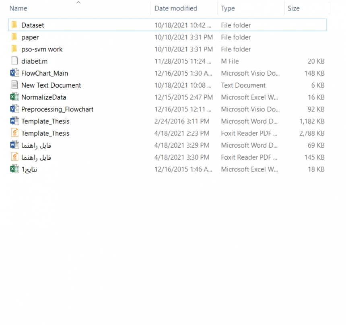
Task: Select the Template_Thesis Word document icon
Action: [x=14, y=121]
